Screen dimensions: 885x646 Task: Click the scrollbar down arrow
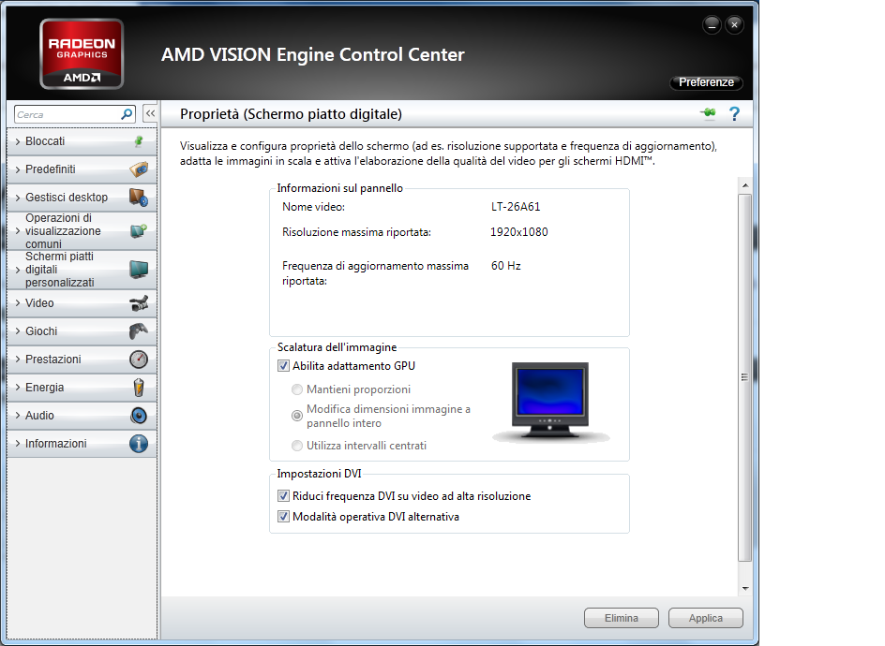click(x=745, y=589)
